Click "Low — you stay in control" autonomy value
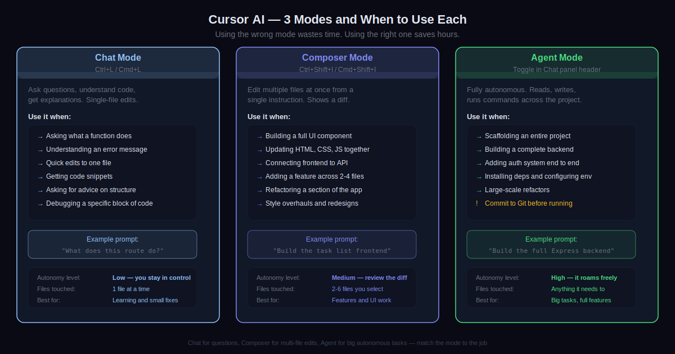Screen dimensions: 675x354 pyautogui.click(x=151, y=278)
